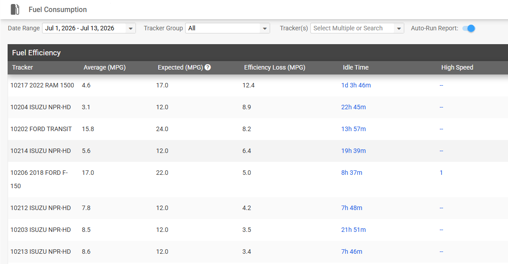This screenshot has height=264, width=508.
Task: Toggle the Auto-Run Report switch
Action: pos(469,28)
